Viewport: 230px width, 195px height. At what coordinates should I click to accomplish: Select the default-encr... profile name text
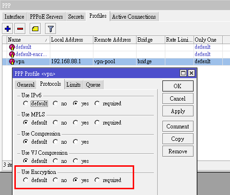(31, 54)
